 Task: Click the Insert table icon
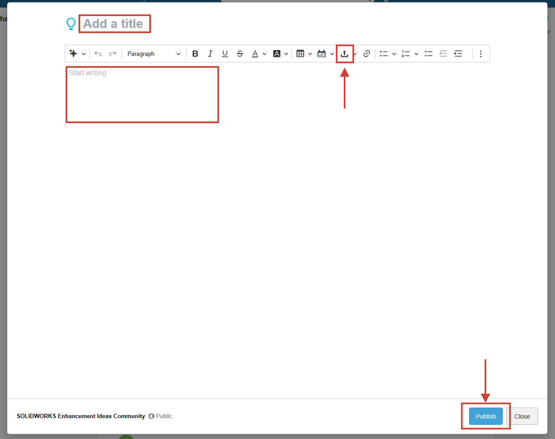[300, 54]
